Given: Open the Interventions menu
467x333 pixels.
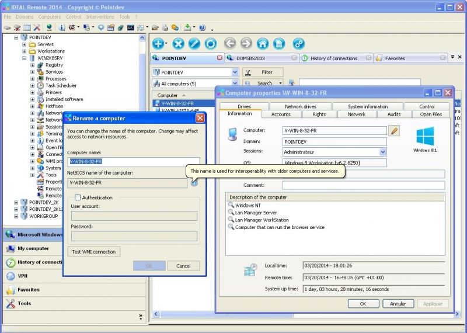Looking at the screenshot, I should pos(100,17).
